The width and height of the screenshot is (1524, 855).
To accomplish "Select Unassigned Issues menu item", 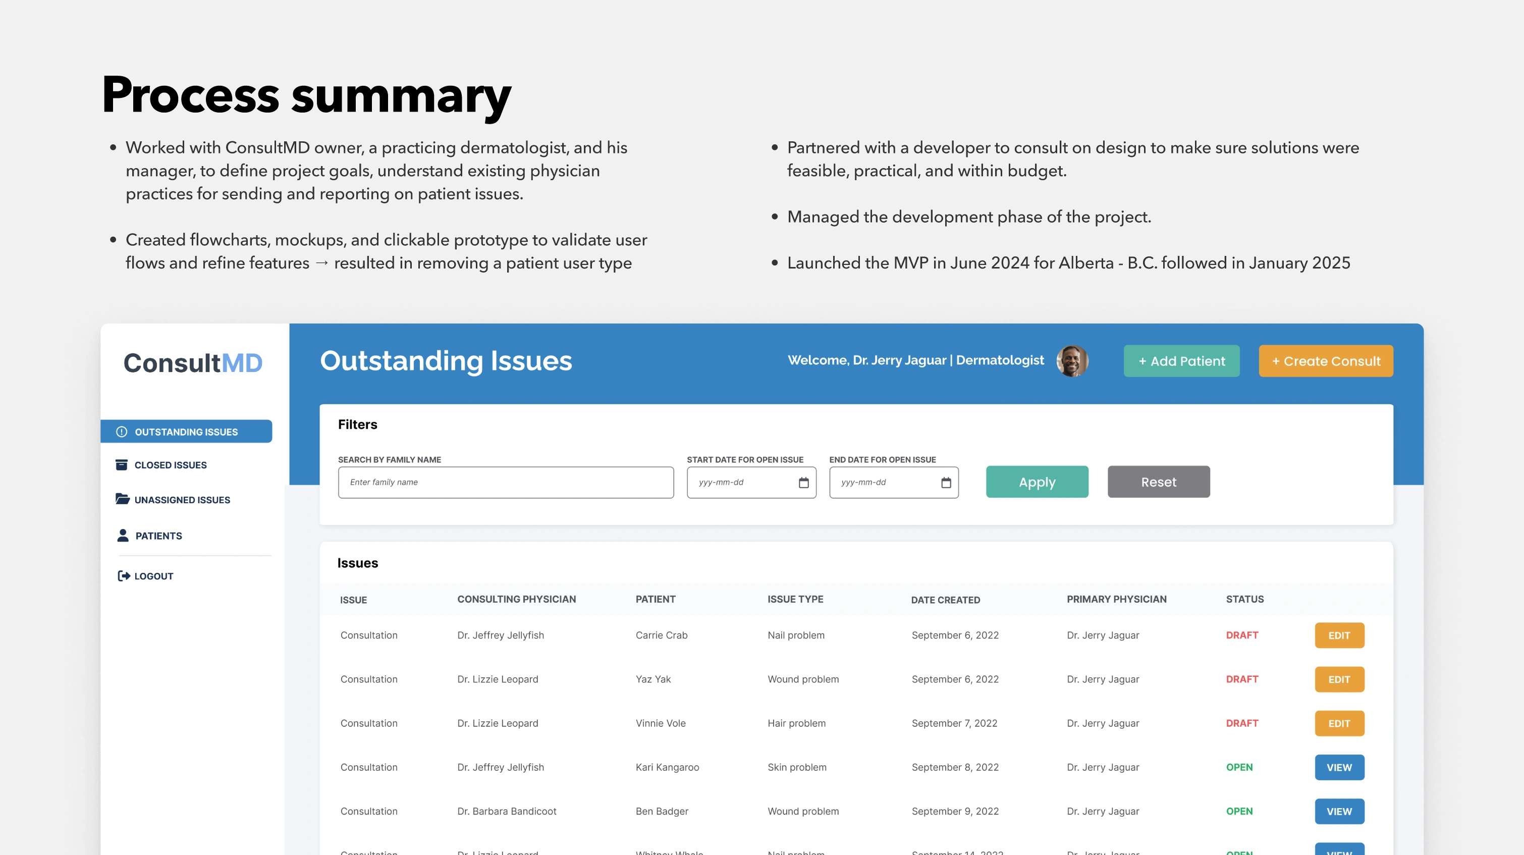I will coord(182,500).
